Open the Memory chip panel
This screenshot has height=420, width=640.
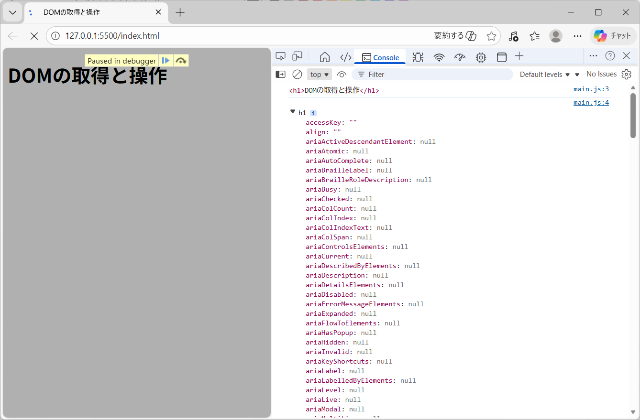481,57
